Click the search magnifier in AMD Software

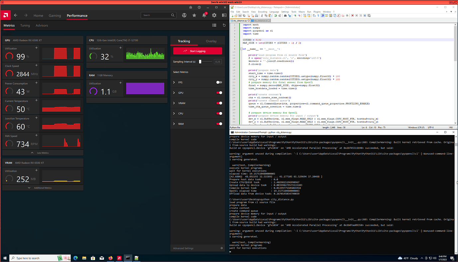173,15
